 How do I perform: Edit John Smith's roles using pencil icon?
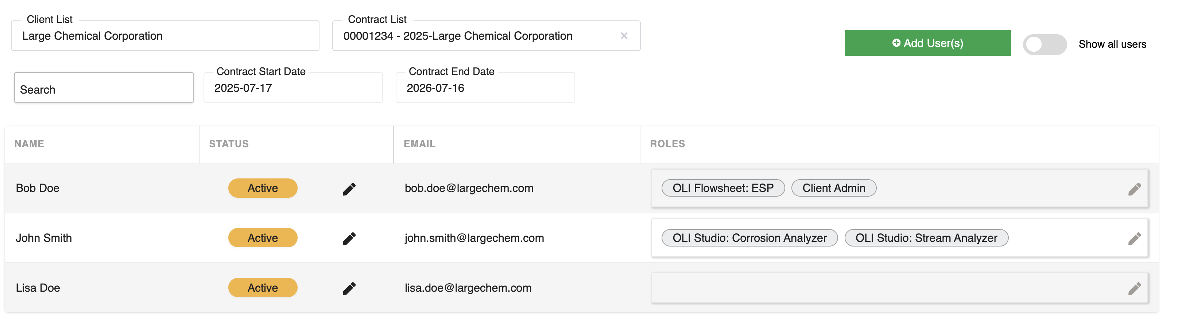coord(1135,238)
